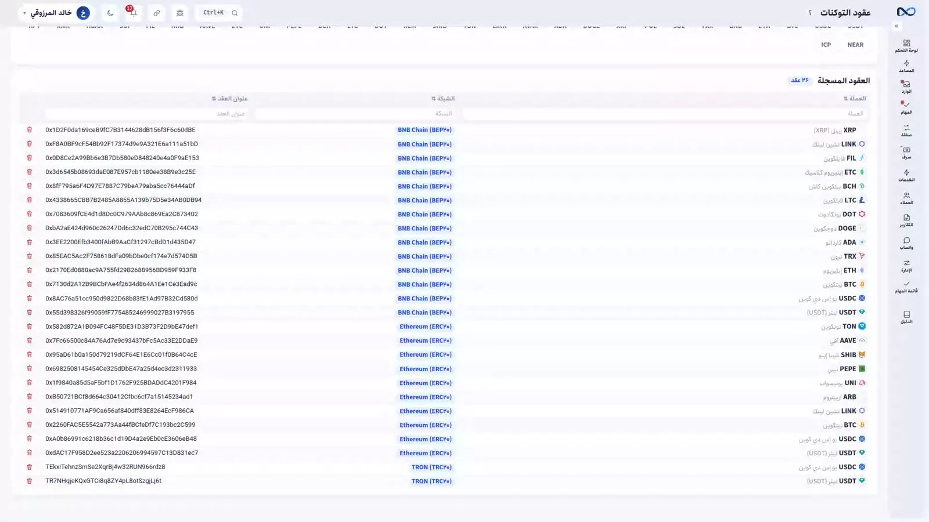The image size is (929, 522).
Task: Focus the الشبكة filter field
Action: (x=354, y=114)
